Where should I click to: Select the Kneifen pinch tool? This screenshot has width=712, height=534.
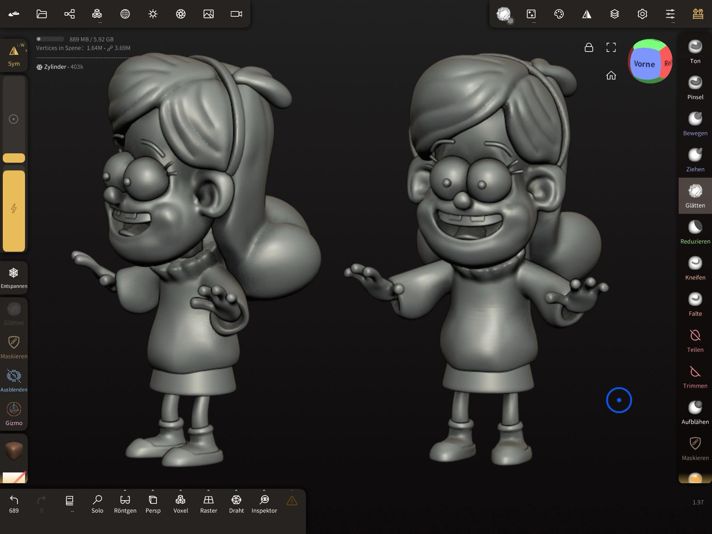(x=695, y=268)
